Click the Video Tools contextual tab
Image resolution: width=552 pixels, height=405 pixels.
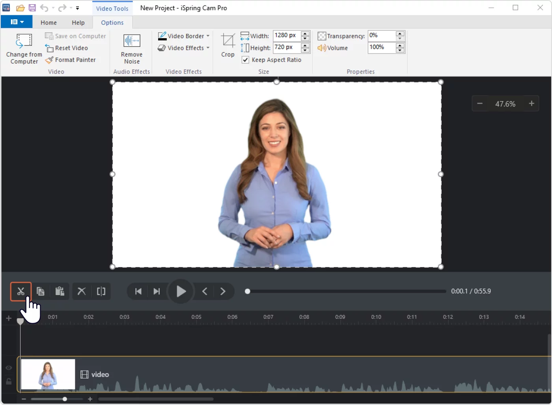[112, 8]
